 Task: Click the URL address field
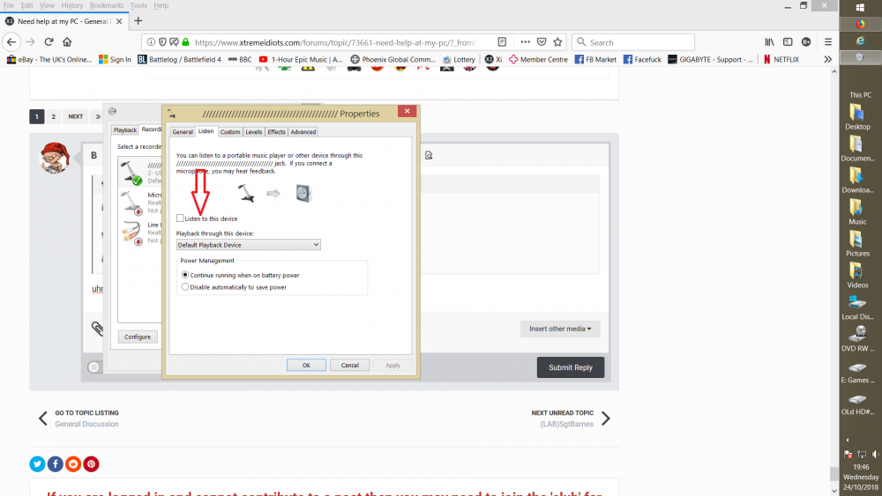335,42
